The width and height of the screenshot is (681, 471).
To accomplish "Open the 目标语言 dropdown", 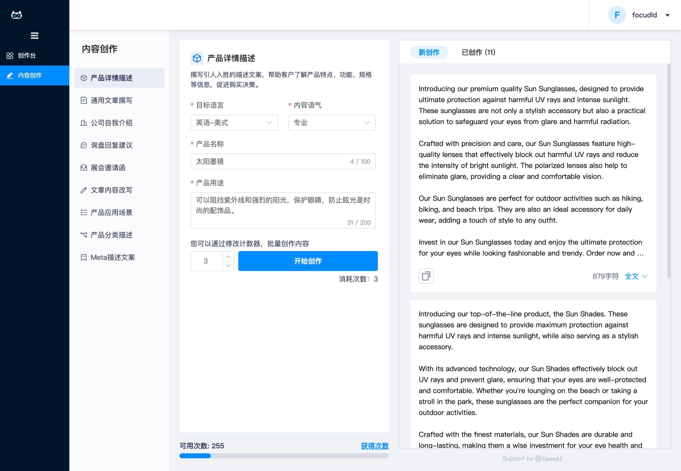I will tap(234, 122).
